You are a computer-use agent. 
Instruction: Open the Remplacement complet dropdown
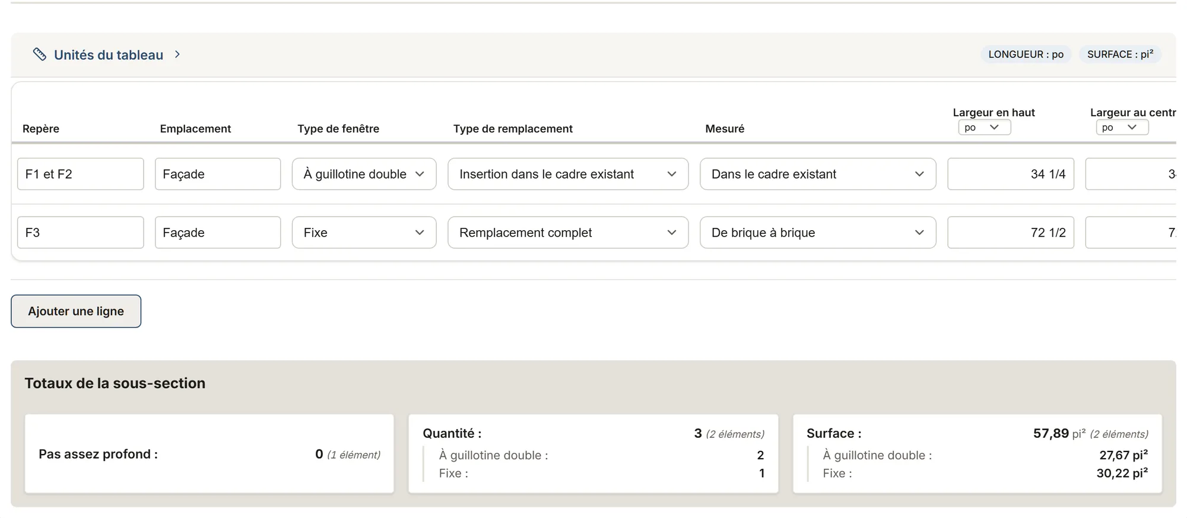[x=568, y=233]
